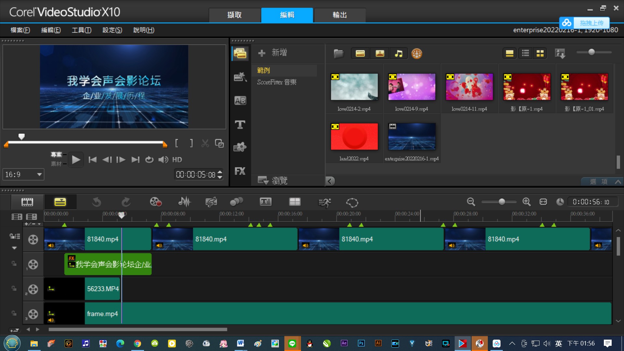Open Record/Capture option tool
Screen dimensions: 624x351
pyautogui.click(x=156, y=202)
